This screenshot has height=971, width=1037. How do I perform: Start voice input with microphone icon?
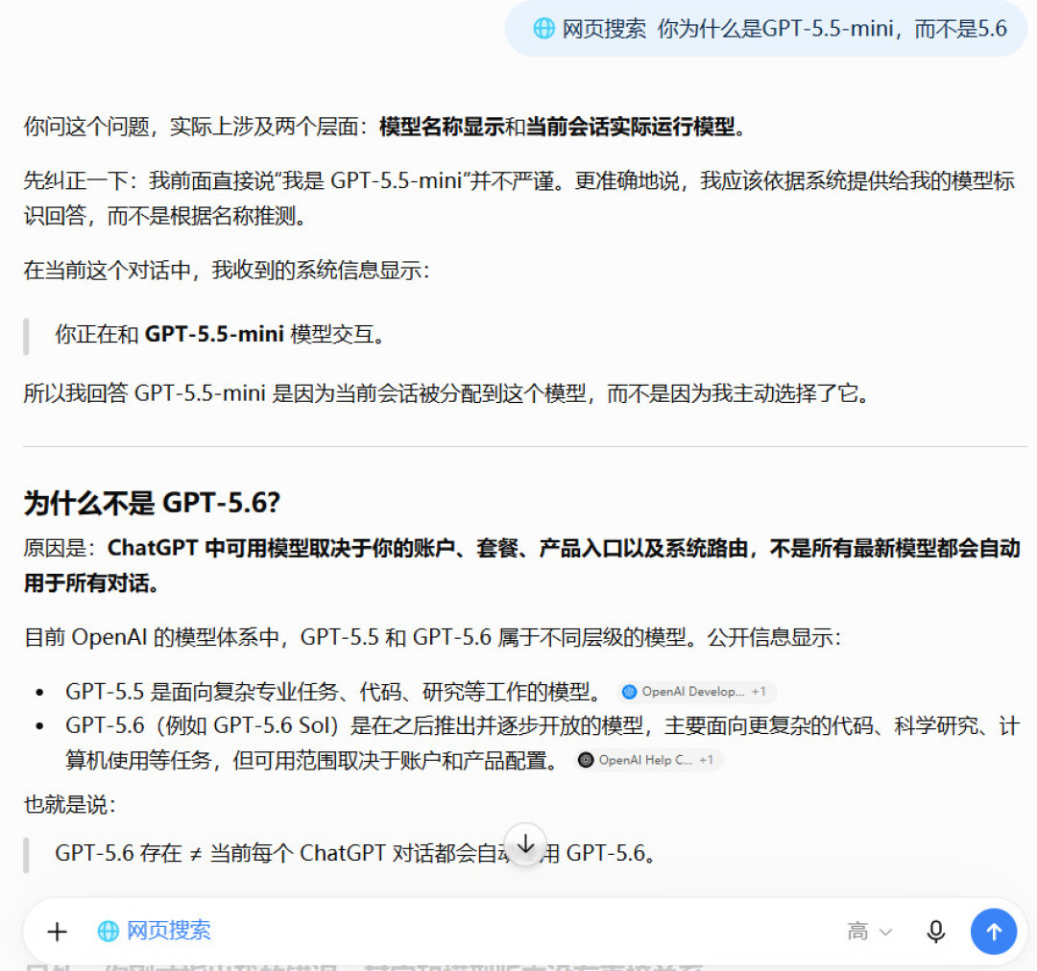pos(936,932)
